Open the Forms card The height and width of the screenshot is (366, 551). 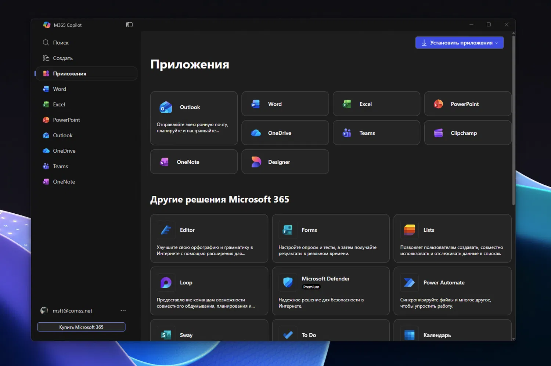(331, 239)
